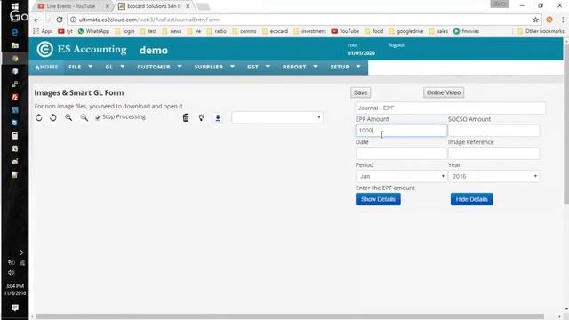Open Edge browser taskbar icon
This screenshot has height=320, width=569.
point(15,32)
